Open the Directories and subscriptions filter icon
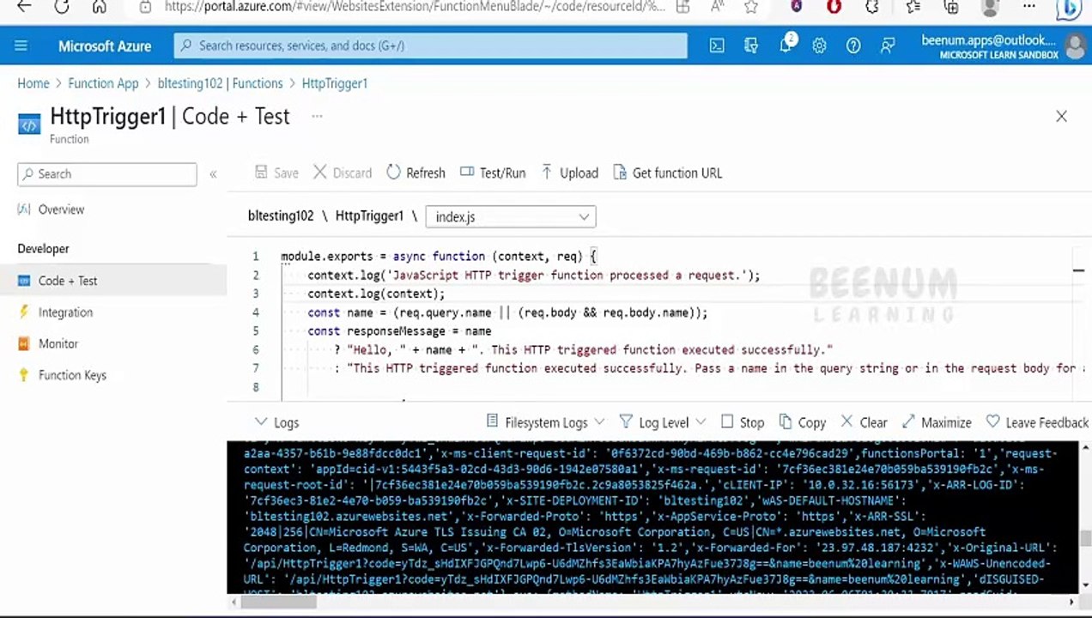Viewport: 1092px width, 618px height. 751,45
